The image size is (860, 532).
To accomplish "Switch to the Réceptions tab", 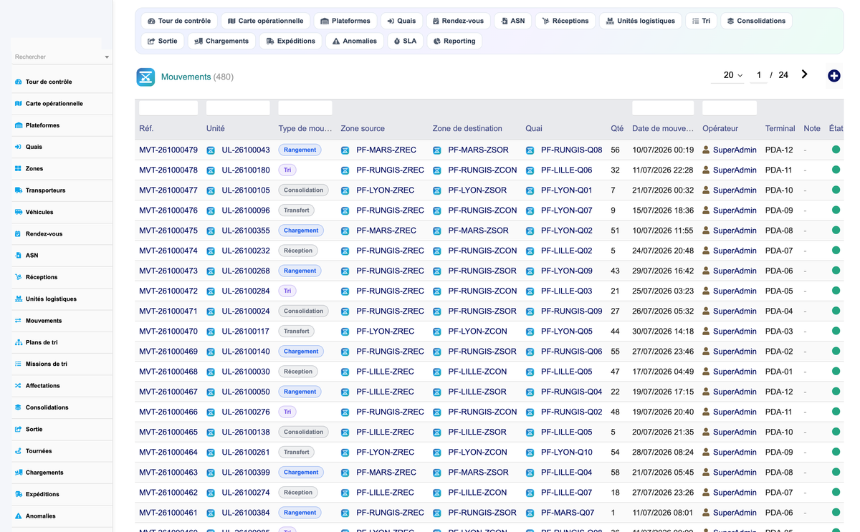I will 565,21.
